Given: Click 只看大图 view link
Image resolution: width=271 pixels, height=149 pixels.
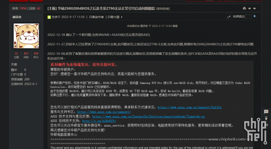Looking at the screenshot, I should point(113,17).
